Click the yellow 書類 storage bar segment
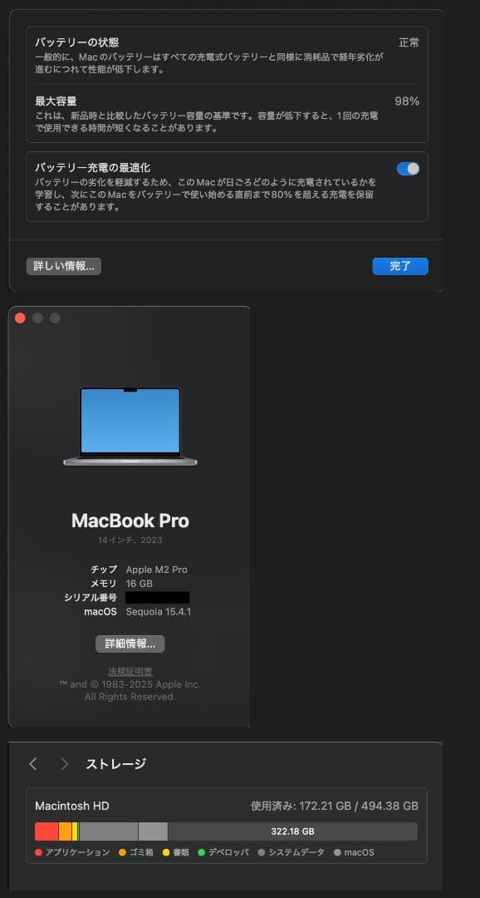This screenshot has width=480, height=898. point(75,831)
